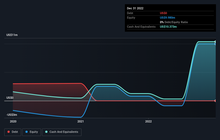Click the Cash And Equivalents tooltip label
This screenshot has height=140, width=220.
coord(141,27)
